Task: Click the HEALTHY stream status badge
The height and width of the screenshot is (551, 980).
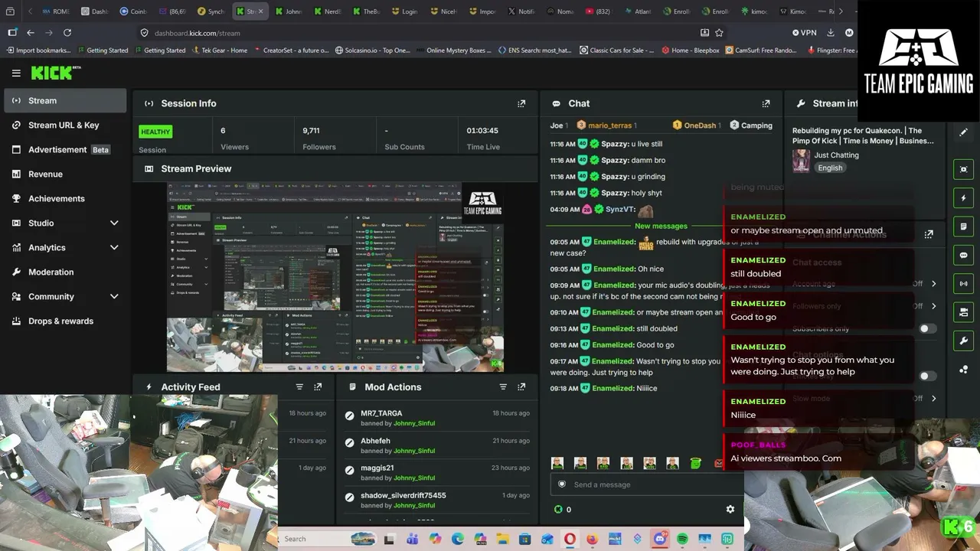Action: 155,132
